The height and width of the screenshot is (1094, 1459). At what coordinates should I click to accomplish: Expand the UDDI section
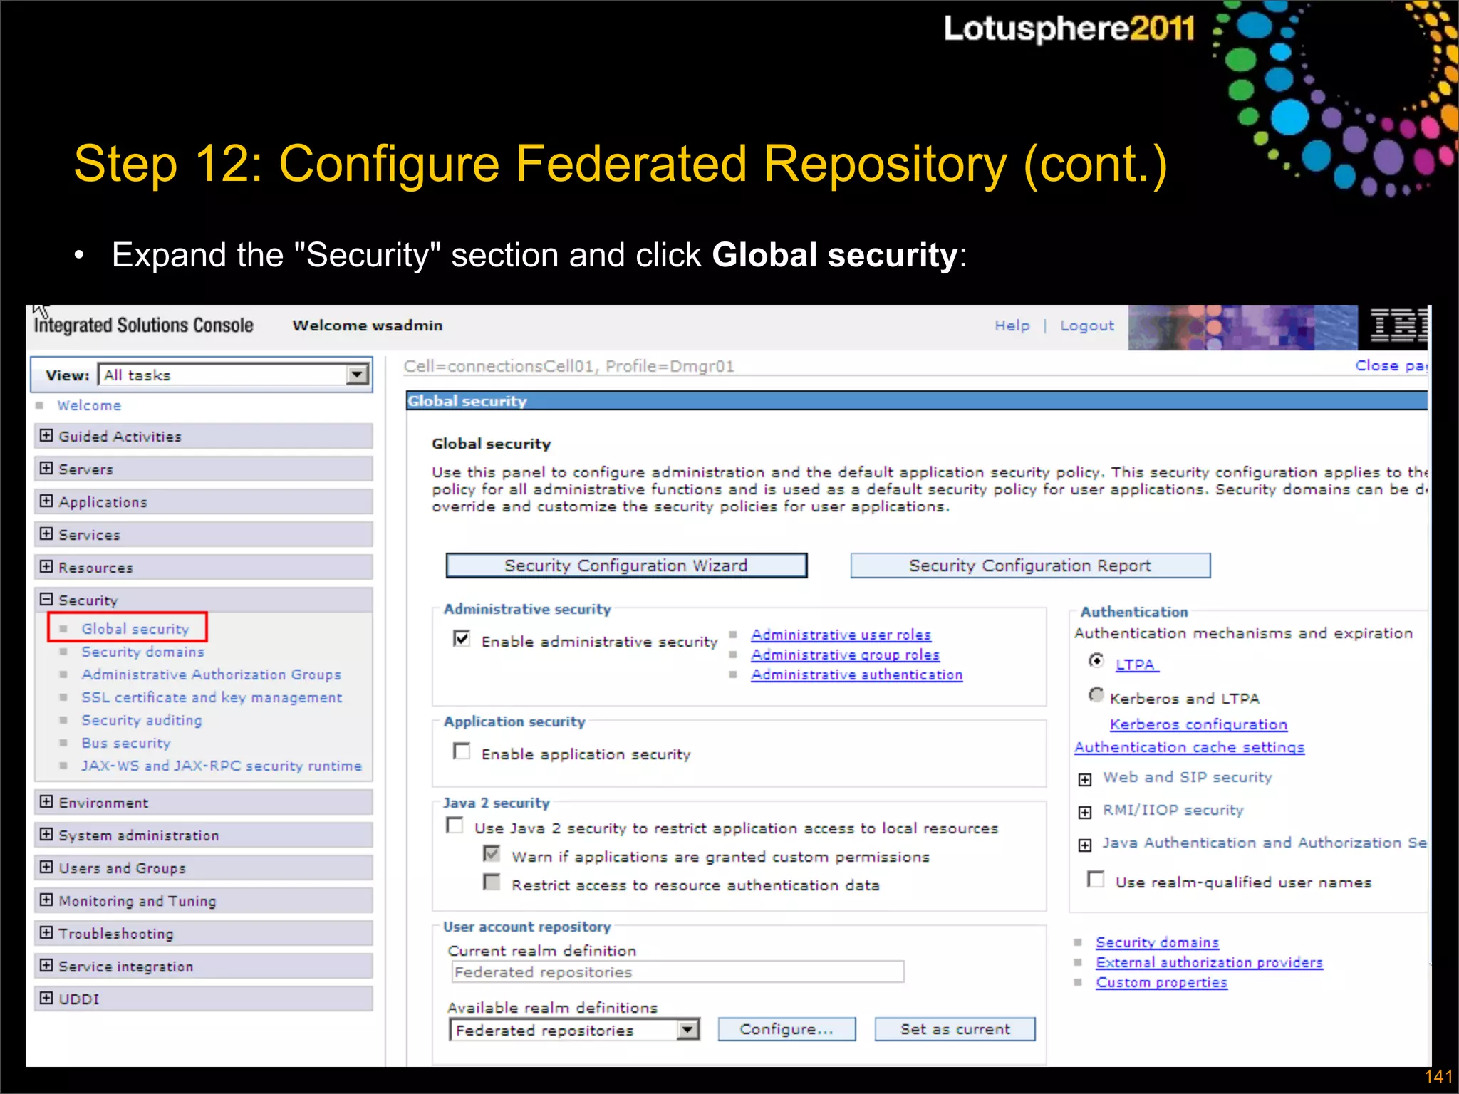tap(47, 998)
